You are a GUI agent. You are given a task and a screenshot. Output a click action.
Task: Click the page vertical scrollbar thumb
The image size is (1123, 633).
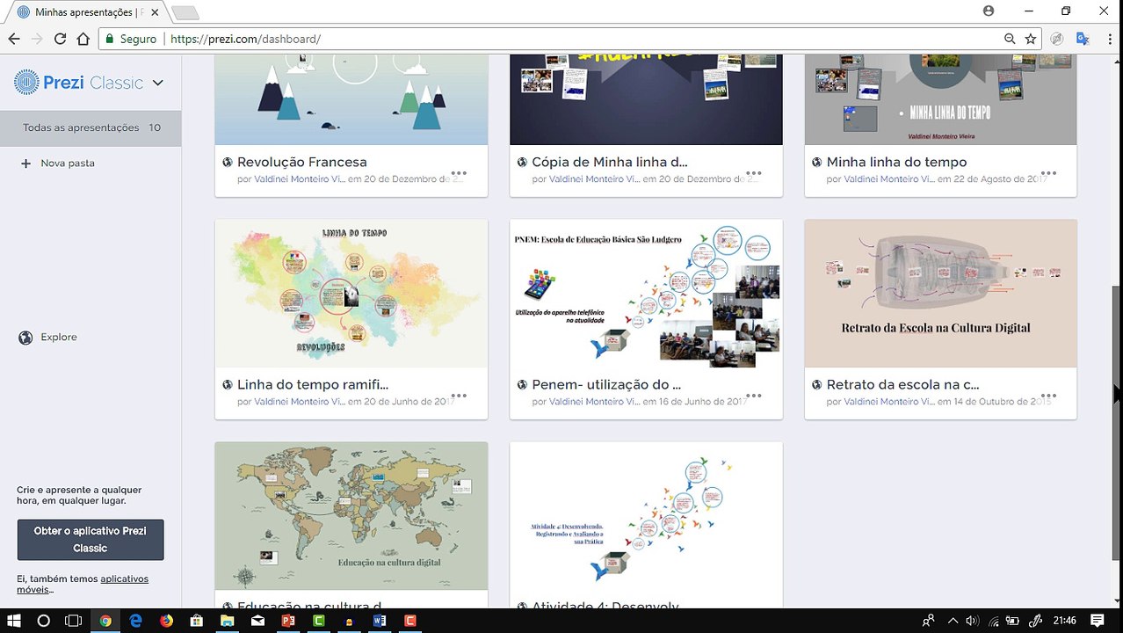coord(1117,422)
